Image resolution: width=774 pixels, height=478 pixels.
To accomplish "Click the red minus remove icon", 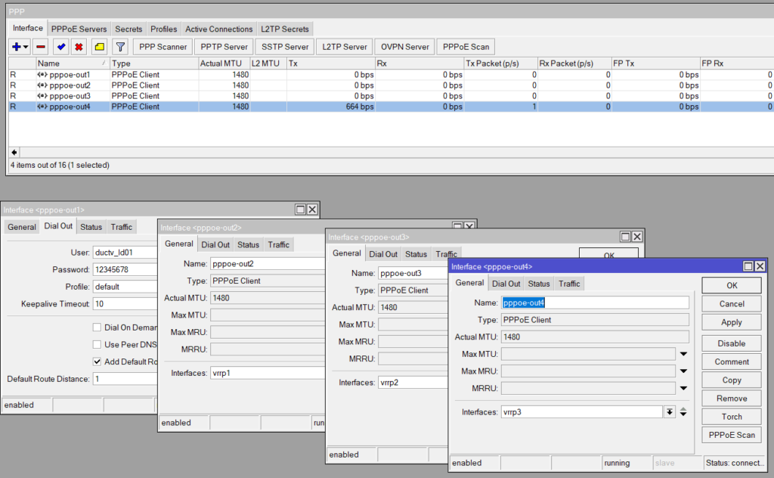I will click(x=40, y=47).
